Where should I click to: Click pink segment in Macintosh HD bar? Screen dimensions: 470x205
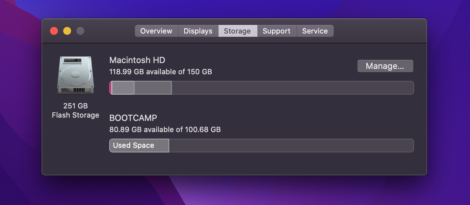111,88
